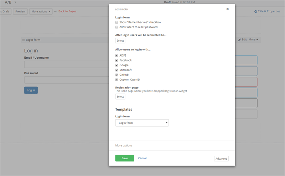Image resolution: width=285 pixels, height=176 pixels.
Task: Open the A/B dropdown arrow
Action: (x=15, y=2)
